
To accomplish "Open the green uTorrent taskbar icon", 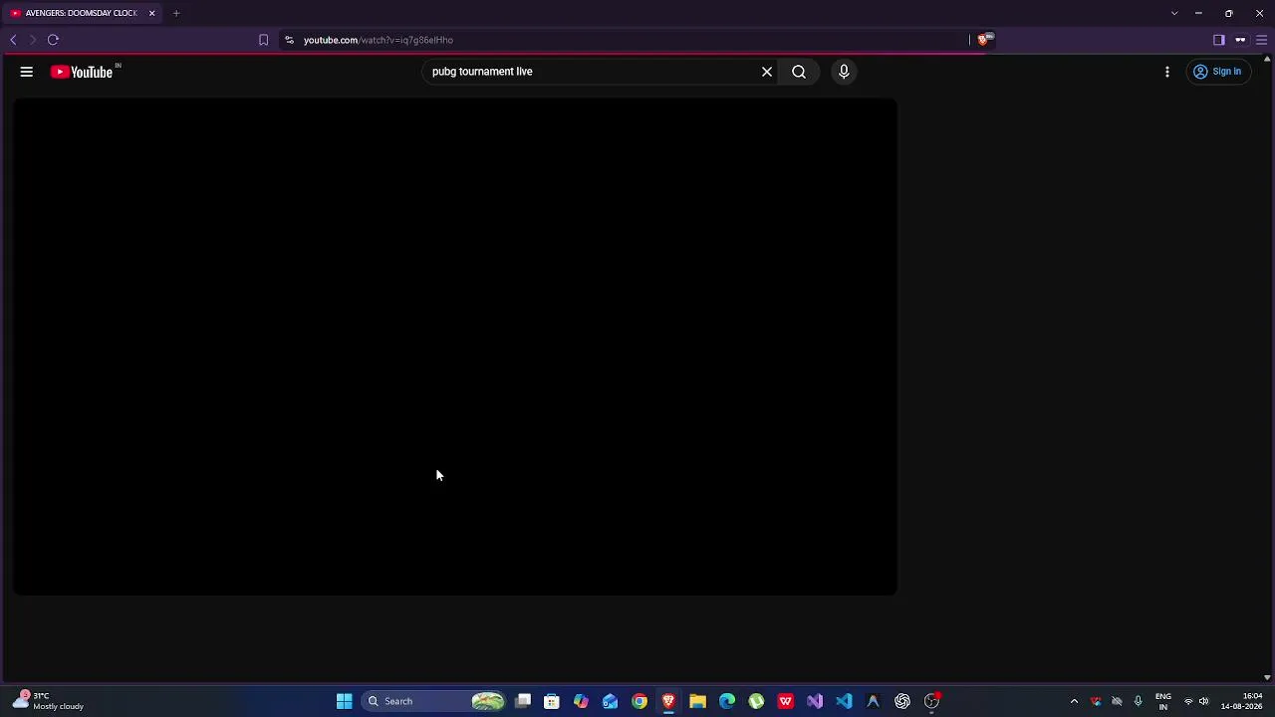I will pyautogui.click(x=756, y=701).
